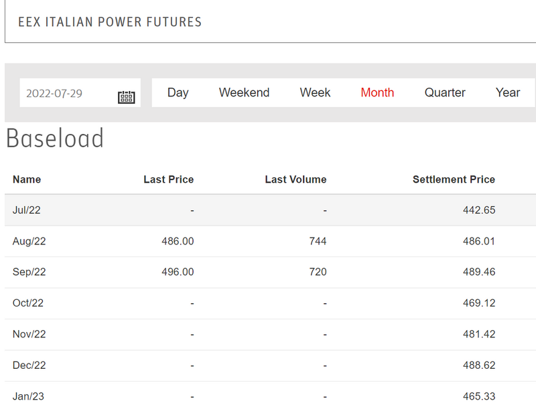Image resolution: width=536 pixels, height=407 pixels.
Task: Switch to the Weekend tab
Action: [x=244, y=93]
